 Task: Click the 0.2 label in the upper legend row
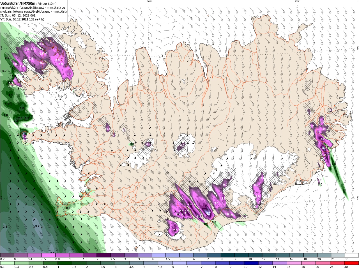(3, 259)
